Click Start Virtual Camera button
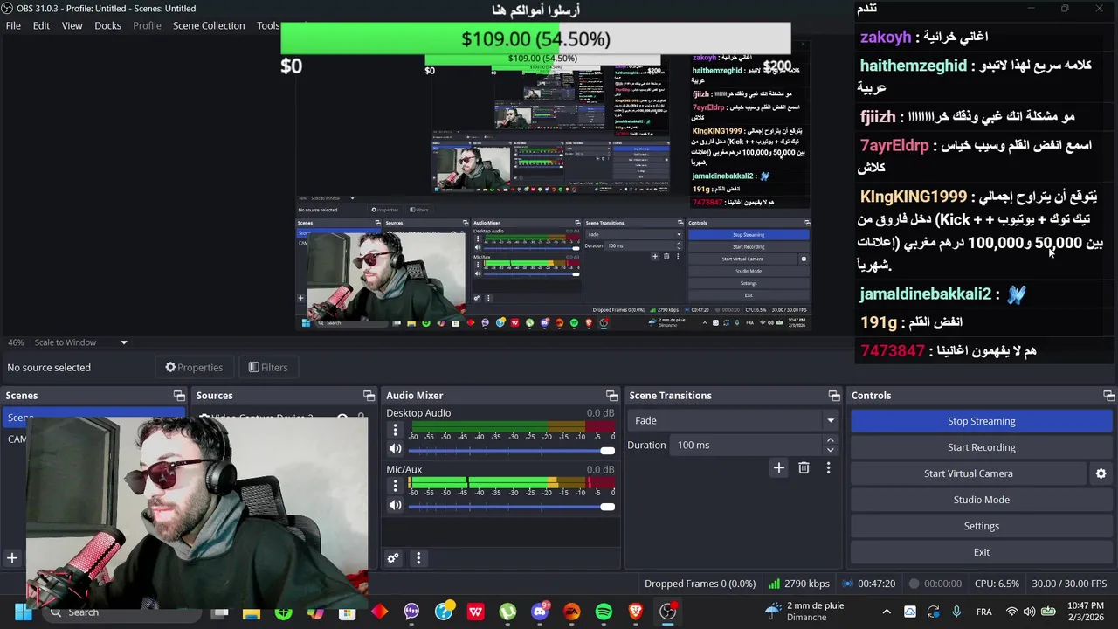 pyautogui.click(x=969, y=473)
